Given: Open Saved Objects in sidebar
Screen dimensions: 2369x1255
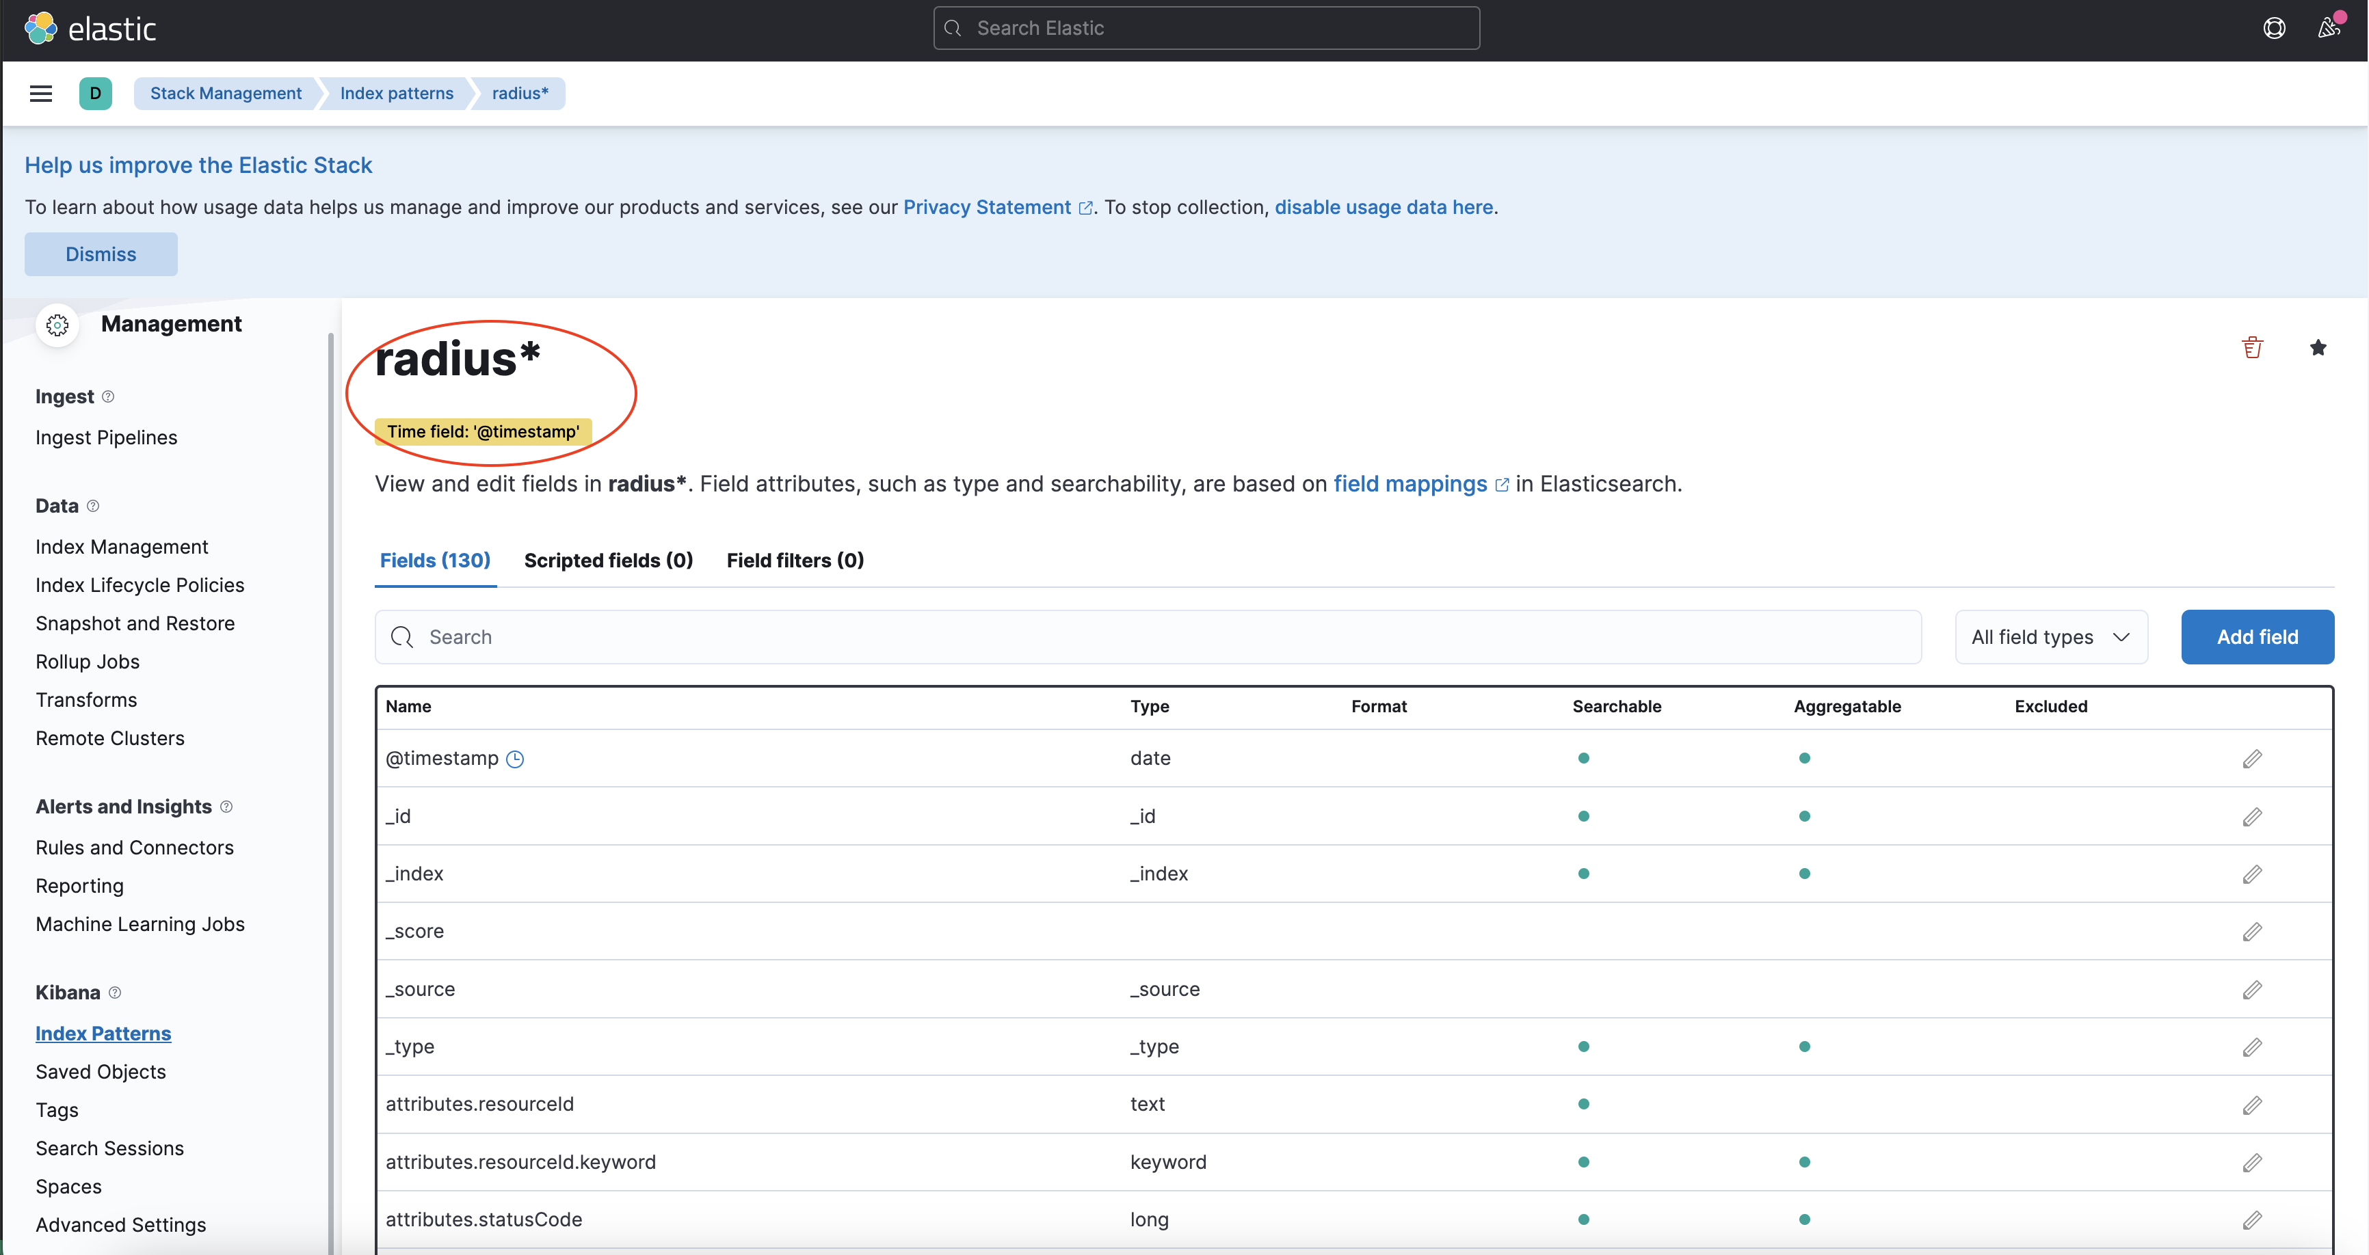Looking at the screenshot, I should (101, 1072).
